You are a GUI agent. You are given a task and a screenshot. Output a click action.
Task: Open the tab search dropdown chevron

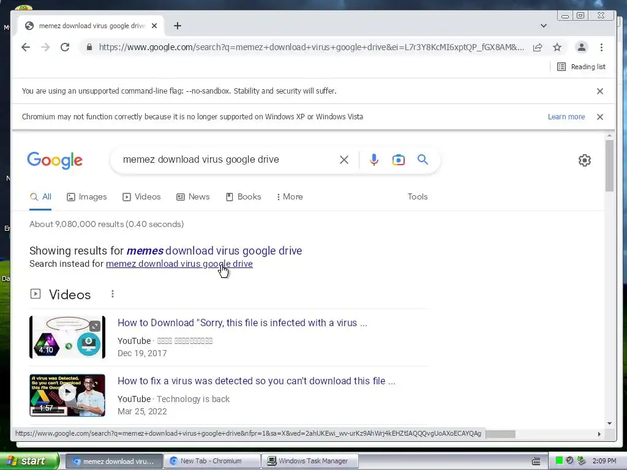(x=544, y=26)
